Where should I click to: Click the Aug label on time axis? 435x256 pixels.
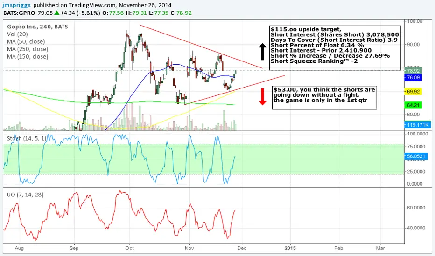19,248
